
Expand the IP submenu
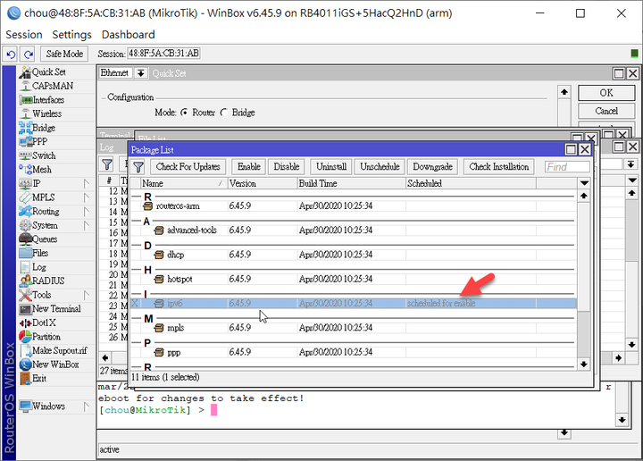(86, 184)
